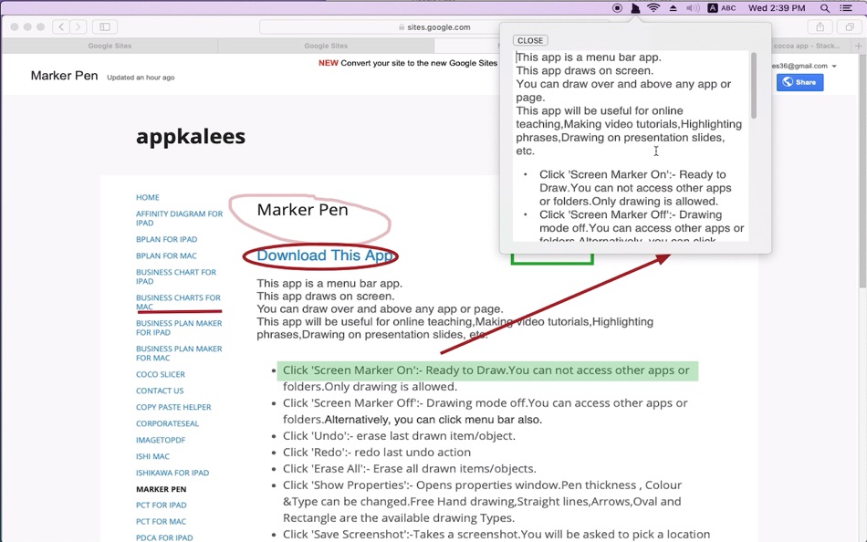Image resolution: width=867 pixels, height=542 pixels.
Task: Switch to the cocoa app - Stack tab
Action: click(x=808, y=46)
